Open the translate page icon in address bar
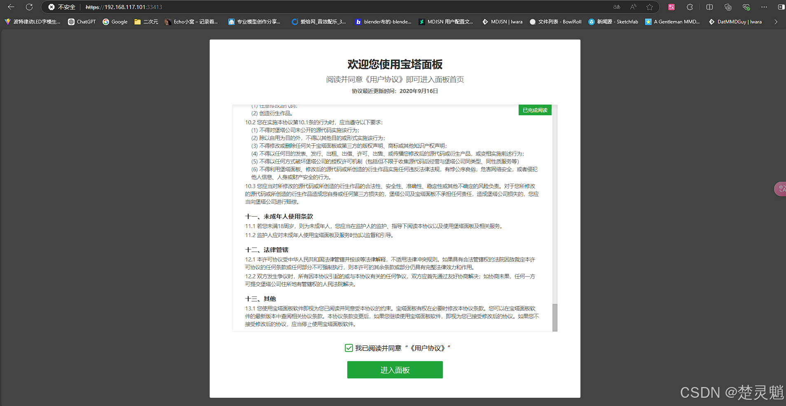Image resolution: width=786 pixels, height=406 pixels. click(x=617, y=7)
